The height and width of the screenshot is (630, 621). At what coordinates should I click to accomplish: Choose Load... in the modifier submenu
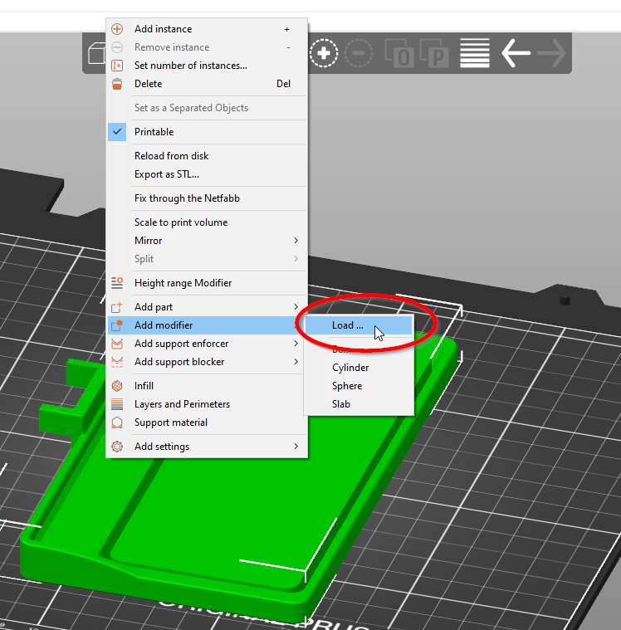click(359, 325)
